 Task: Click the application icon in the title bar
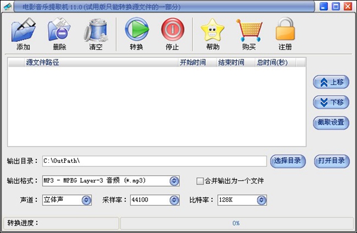8,7
